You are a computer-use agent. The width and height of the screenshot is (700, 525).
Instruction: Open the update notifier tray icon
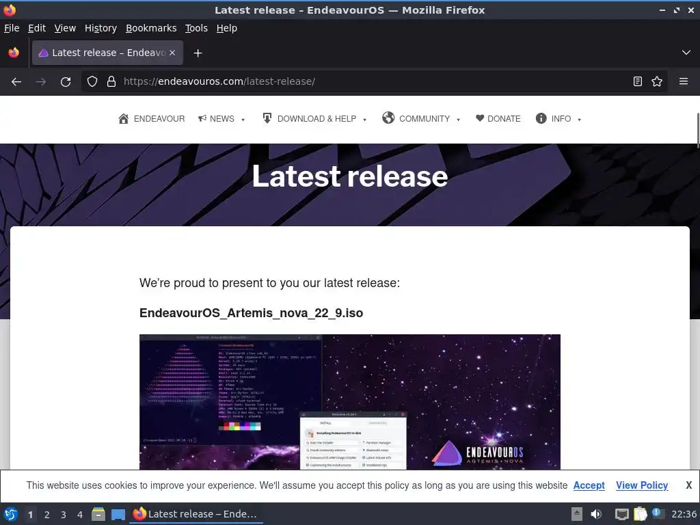click(658, 513)
